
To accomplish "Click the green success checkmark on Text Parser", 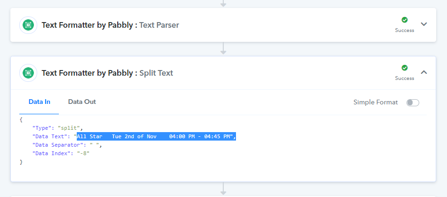I will (405, 20).
